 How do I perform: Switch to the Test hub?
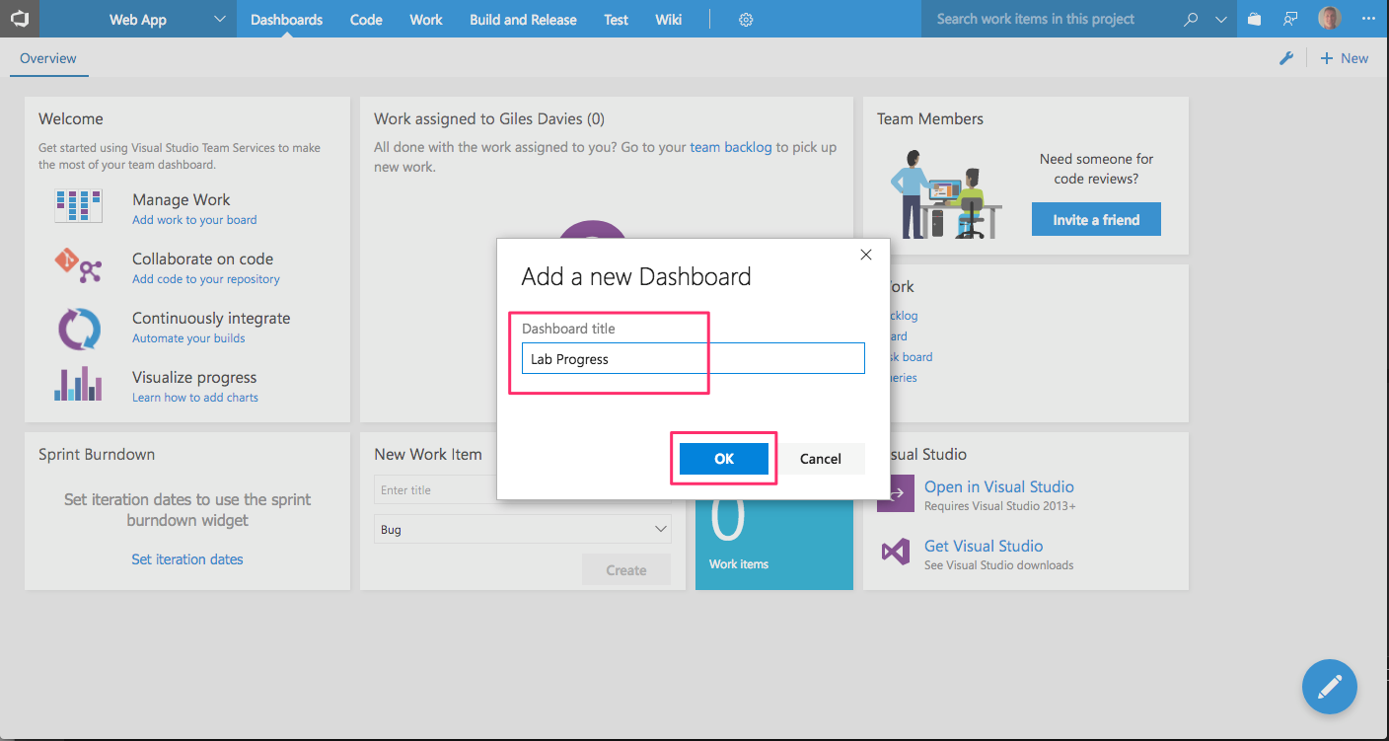point(617,19)
